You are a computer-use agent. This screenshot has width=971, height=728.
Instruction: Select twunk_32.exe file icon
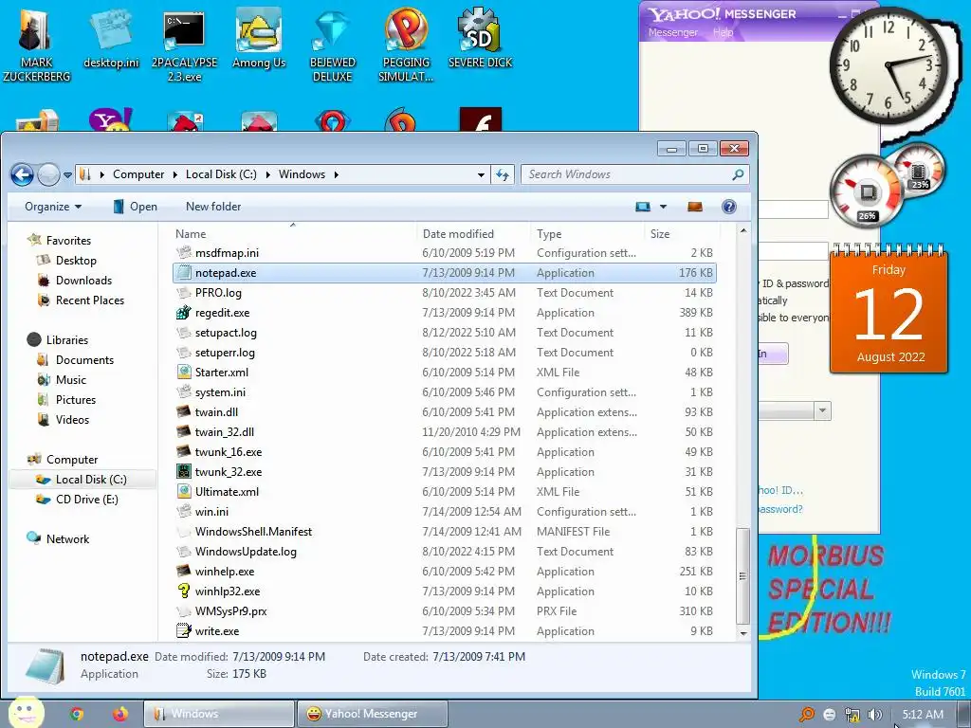tap(184, 472)
